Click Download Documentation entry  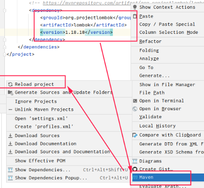click(x=69, y=144)
